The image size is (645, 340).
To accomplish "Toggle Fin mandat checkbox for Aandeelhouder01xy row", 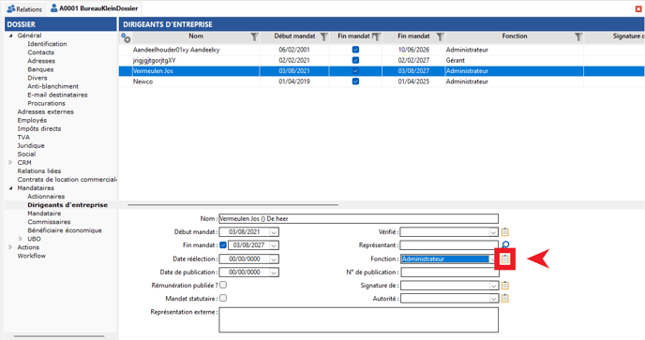I will [x=356, y=50].
